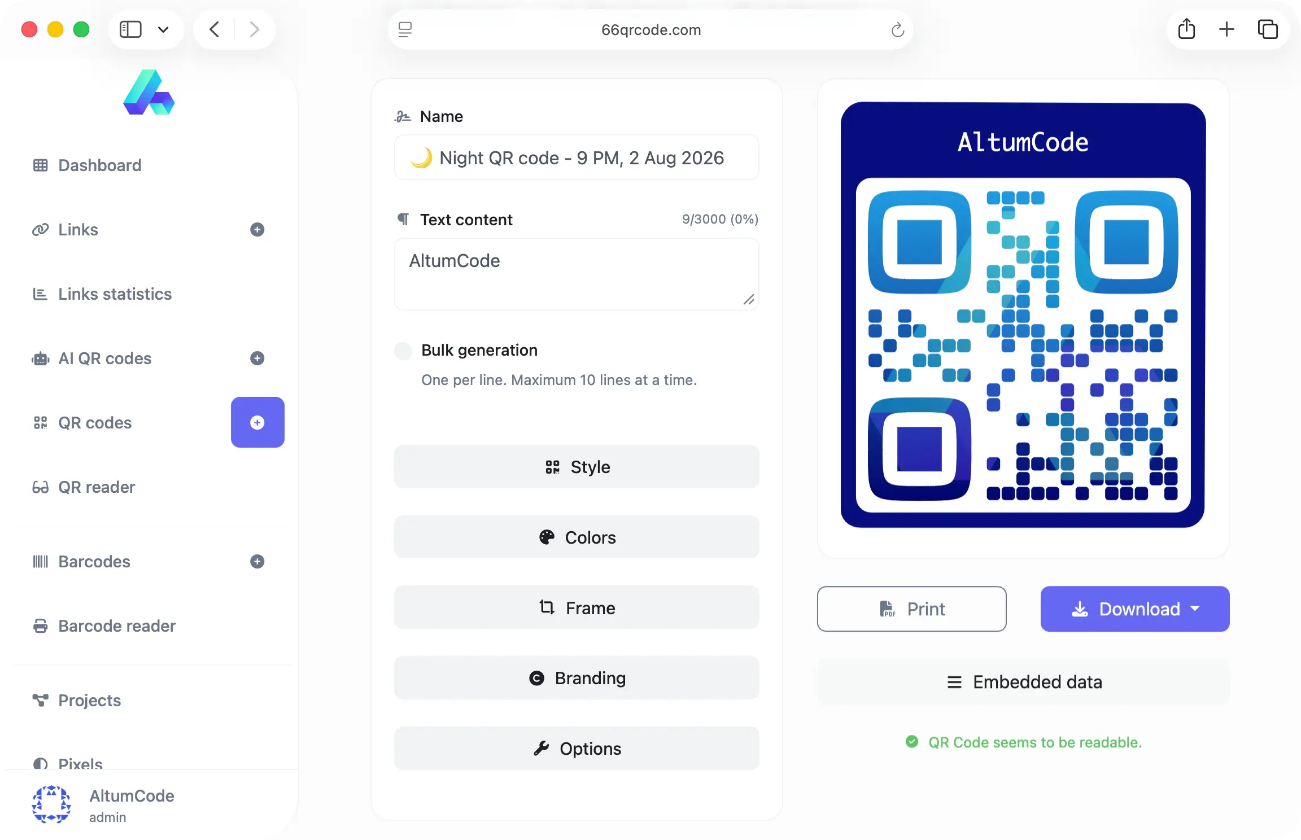Click the Safari address bar
This screenshot has height=840, width=1301.
[x=650, y=29]
